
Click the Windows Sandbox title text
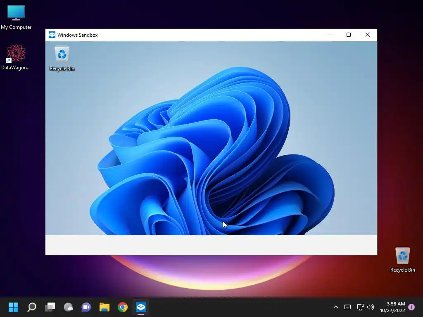[x=77, y=35]
